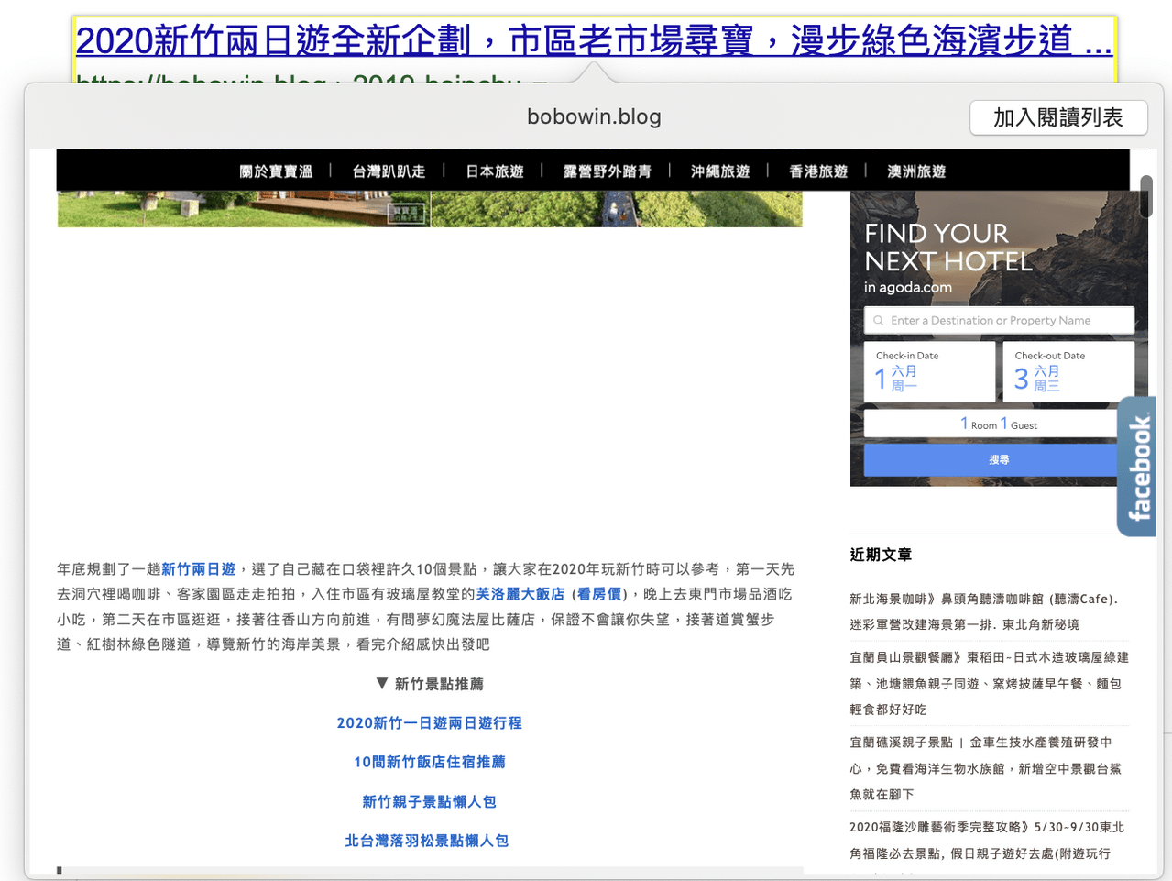Follow the 芙洛麗大飯店 link
The image size is (1172, 881).
pyautogui.click(x=520, y=594)
